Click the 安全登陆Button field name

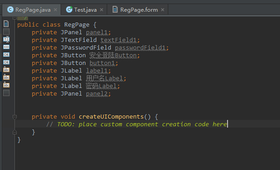pos(113,55)
